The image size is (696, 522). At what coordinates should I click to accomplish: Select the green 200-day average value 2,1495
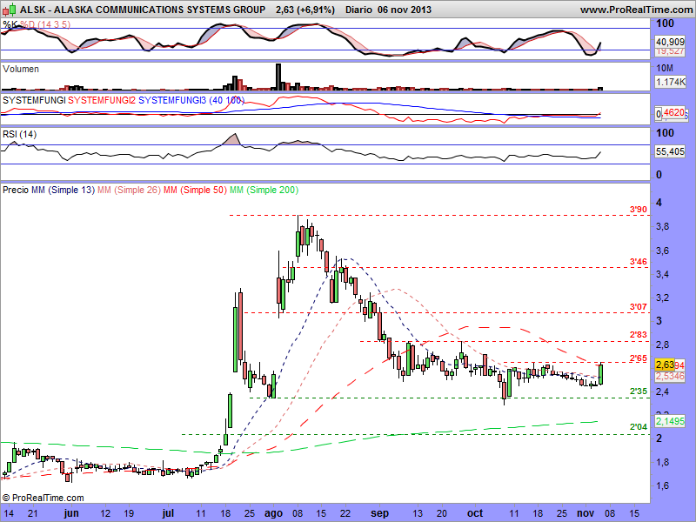(x=670, y=421)
